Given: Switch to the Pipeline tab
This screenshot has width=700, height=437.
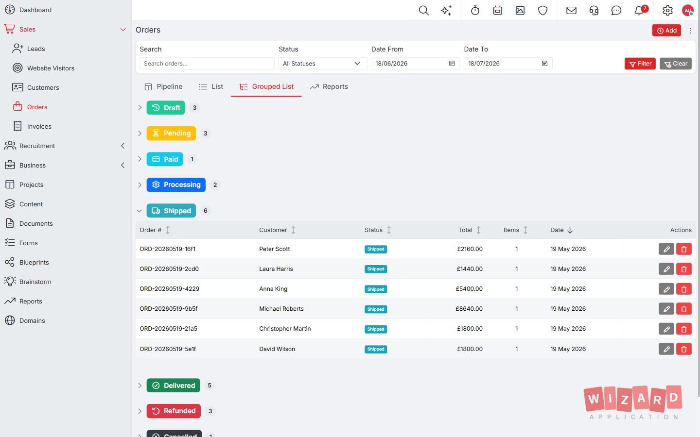Looking at the screenshot, I should [164, 87].
